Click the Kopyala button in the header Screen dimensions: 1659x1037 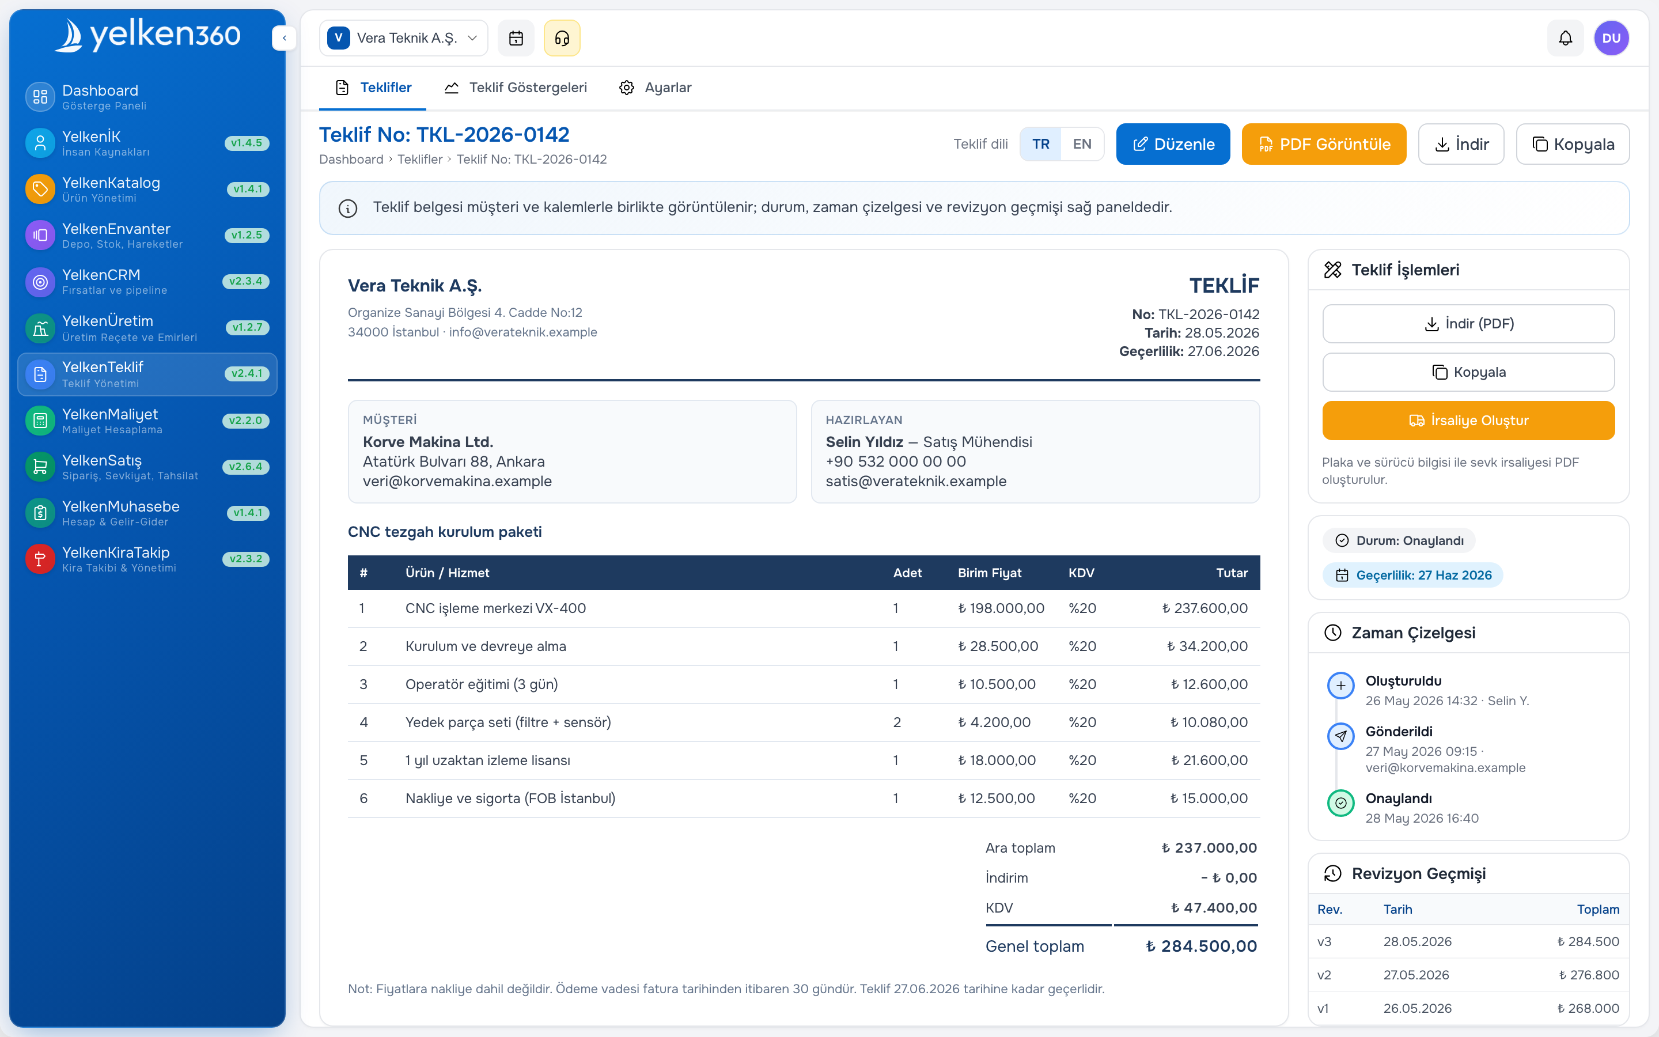tap(1572, 144)
